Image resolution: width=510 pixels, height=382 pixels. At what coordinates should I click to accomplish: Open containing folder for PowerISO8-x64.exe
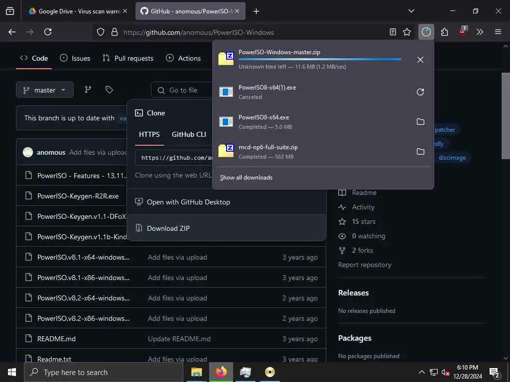pyautogui.click(x=420, y=122)
